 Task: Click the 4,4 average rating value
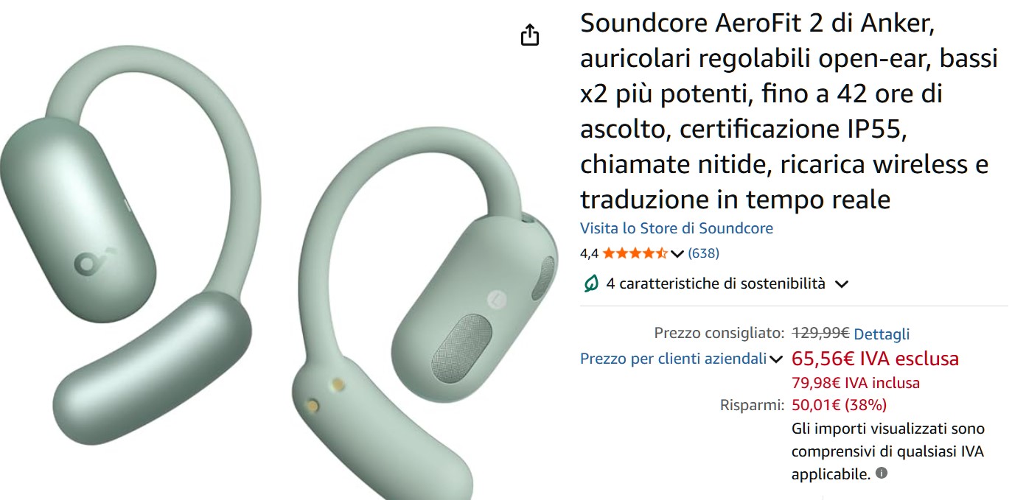tap(590, 253)
